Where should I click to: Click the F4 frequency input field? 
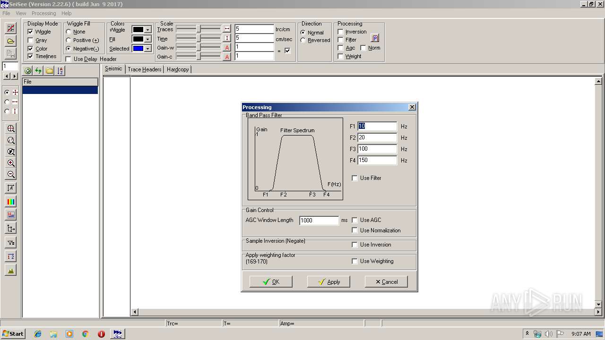pos(377,160)
